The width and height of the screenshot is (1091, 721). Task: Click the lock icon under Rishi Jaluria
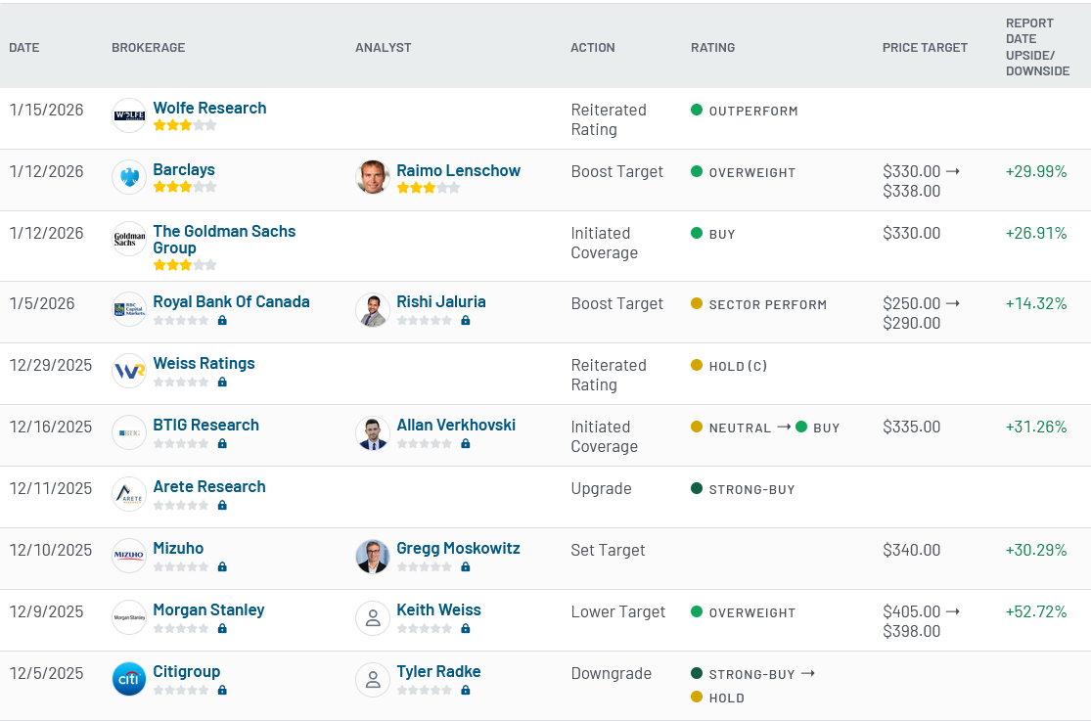point(466,320)
